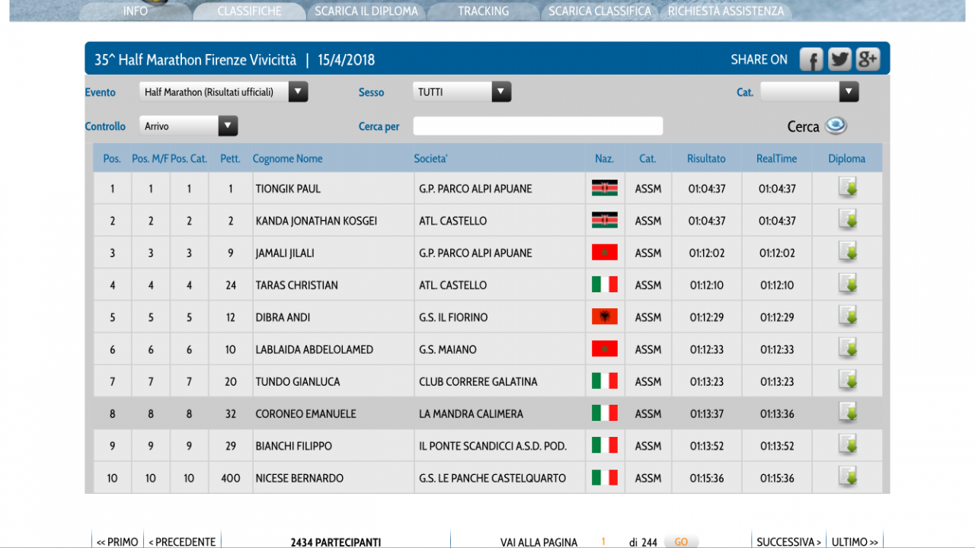The height and width of the screenshot is (548, 975).
Task: Click RealTime value 01:13:36
Action: tap(777, 414)
